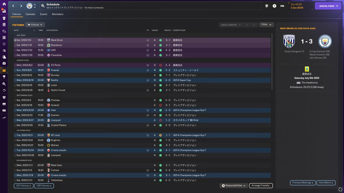
Task: Open the briefcase icon in the sidebar
Action: (x=4, y=104)
